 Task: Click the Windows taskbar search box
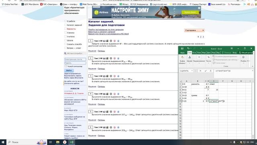point(27,142)
